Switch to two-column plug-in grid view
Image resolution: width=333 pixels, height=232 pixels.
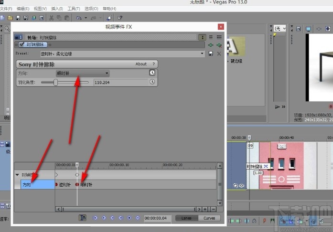click(211, 37)
